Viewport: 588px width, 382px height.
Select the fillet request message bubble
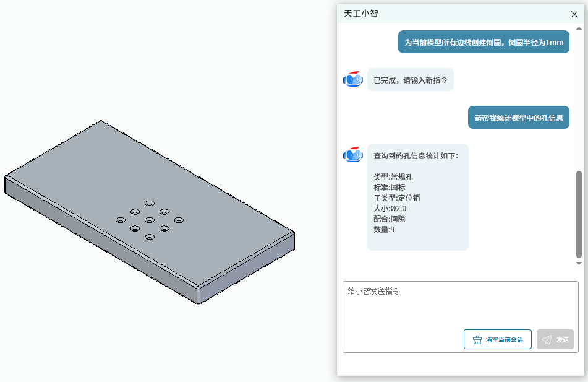484,42
